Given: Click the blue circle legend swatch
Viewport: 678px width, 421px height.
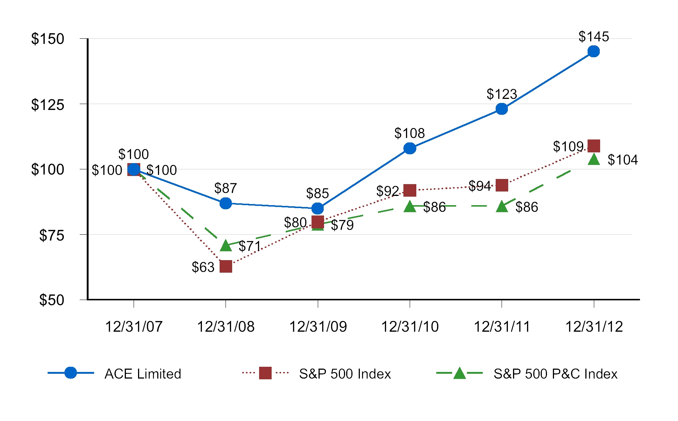Looking at the screenshot, I should 70,373.
